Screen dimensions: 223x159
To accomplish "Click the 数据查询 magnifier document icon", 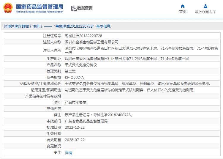I will click(74, 8).
